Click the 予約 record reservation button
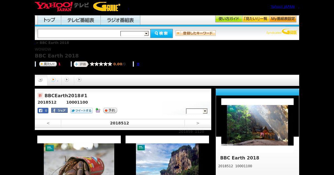 (110, 111)
